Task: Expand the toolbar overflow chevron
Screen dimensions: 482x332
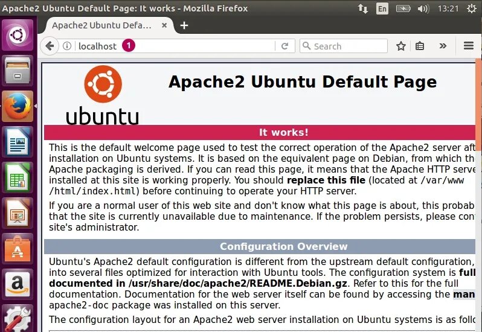Action: coord(443,46)
